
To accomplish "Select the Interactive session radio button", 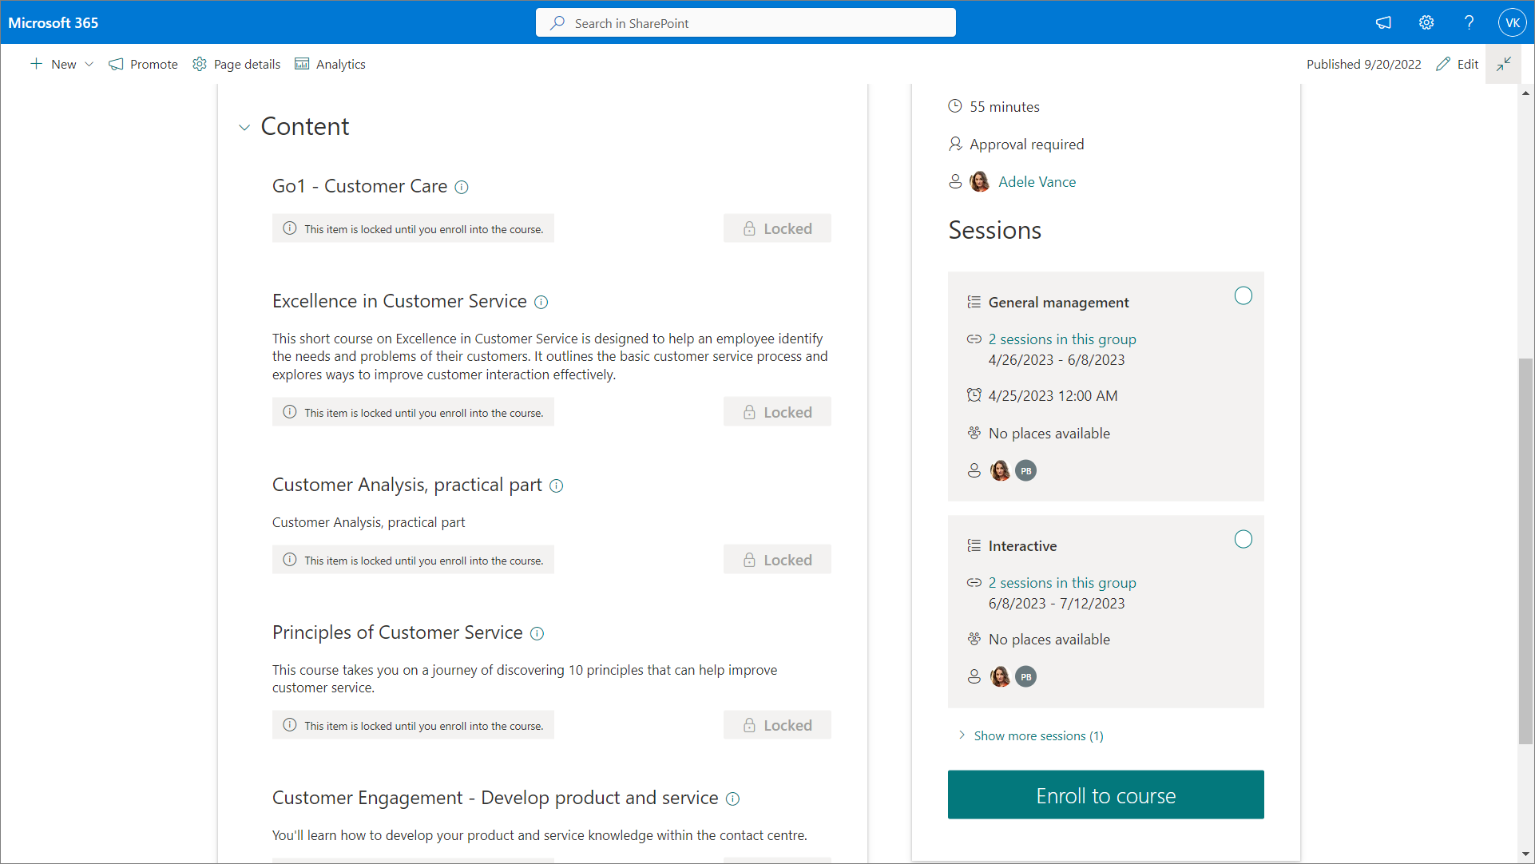I will pyautogui.click(x=1243, y=540).
